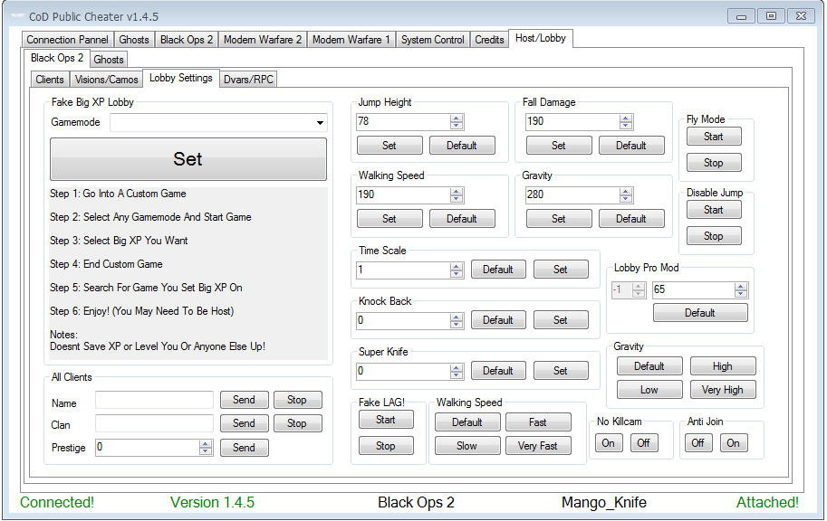827x521 pixels.
Task: Set the numeric Gravity value of 280
Action: point(559,219)
